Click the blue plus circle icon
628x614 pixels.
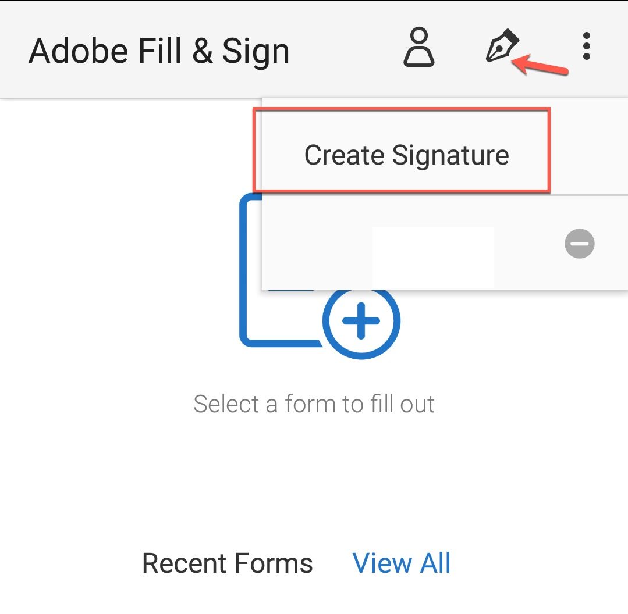click(361, 321)
